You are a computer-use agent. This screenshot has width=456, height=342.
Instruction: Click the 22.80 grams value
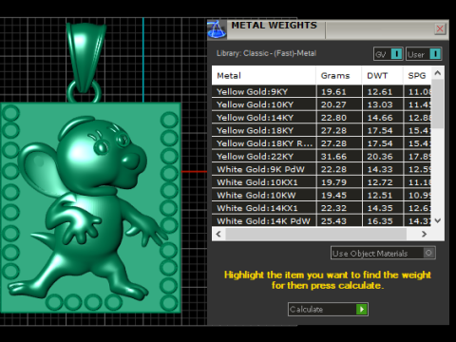pyautogui.click(x=333, y=118)
